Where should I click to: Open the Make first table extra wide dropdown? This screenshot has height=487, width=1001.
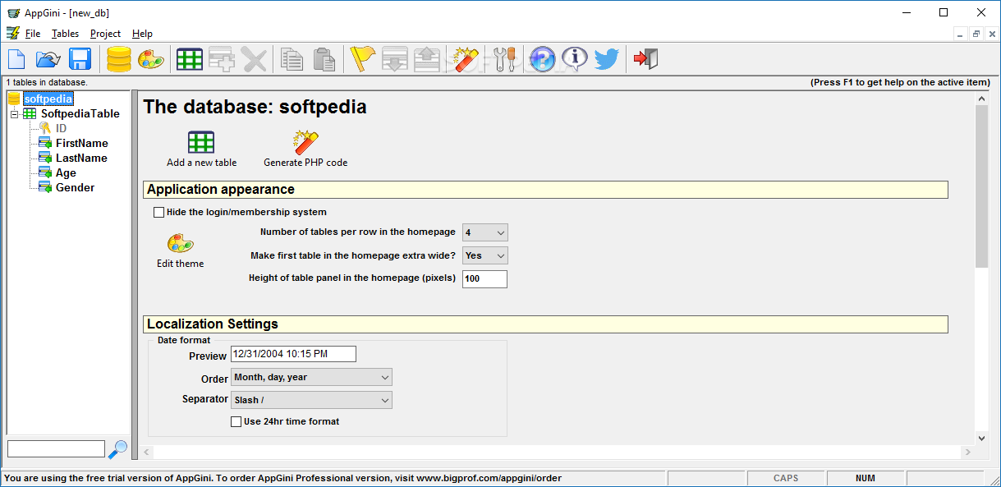485,255
